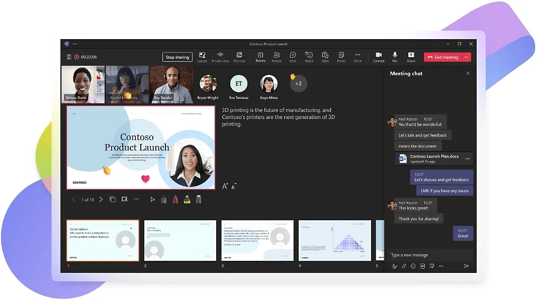Viewport: 537px width, 301px height.
Task: Show the People panel
Action: pyautogui.click(x=277, y=57)
